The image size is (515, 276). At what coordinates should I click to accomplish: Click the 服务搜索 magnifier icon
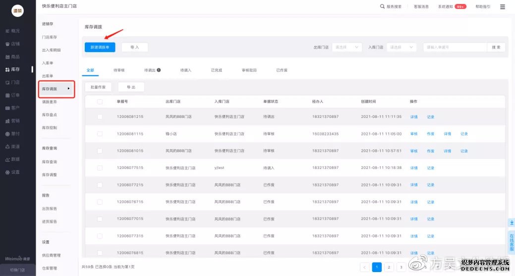tap(382, 6)
